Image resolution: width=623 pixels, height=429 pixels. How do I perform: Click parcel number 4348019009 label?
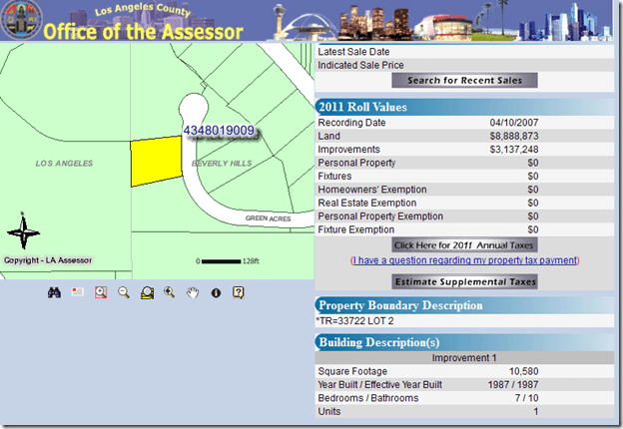(219, 131)
